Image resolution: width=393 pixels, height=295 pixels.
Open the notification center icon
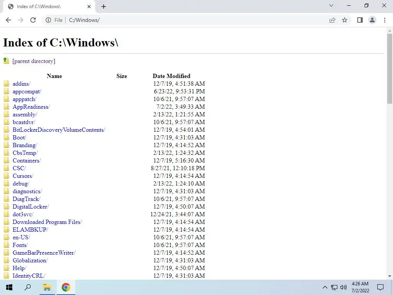click(380, 287)
